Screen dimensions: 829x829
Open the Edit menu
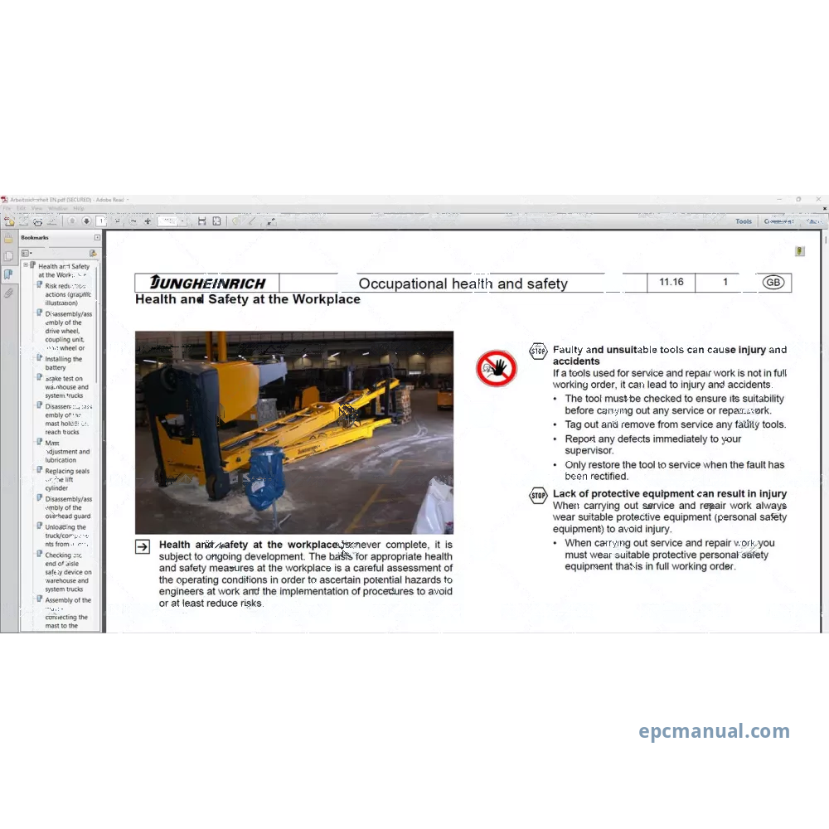22,208
